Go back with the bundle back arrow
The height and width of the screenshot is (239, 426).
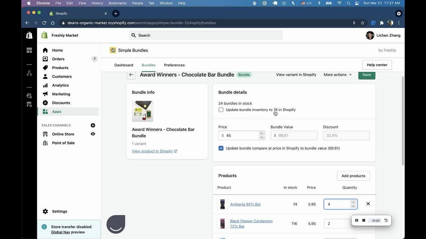131,75
